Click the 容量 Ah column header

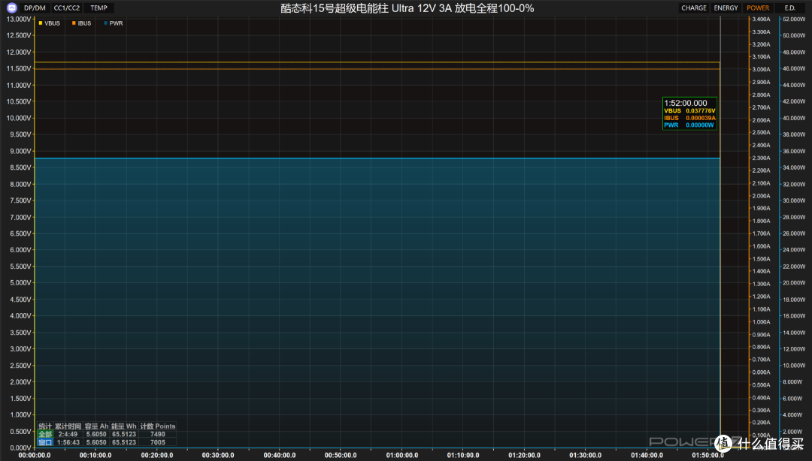(96, 426)
